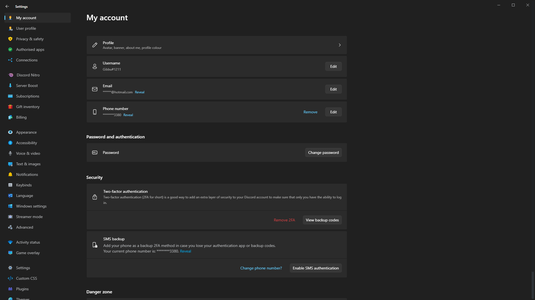
Task: Click the Discord Nitro sidebar icon
Action: [10, 75]
